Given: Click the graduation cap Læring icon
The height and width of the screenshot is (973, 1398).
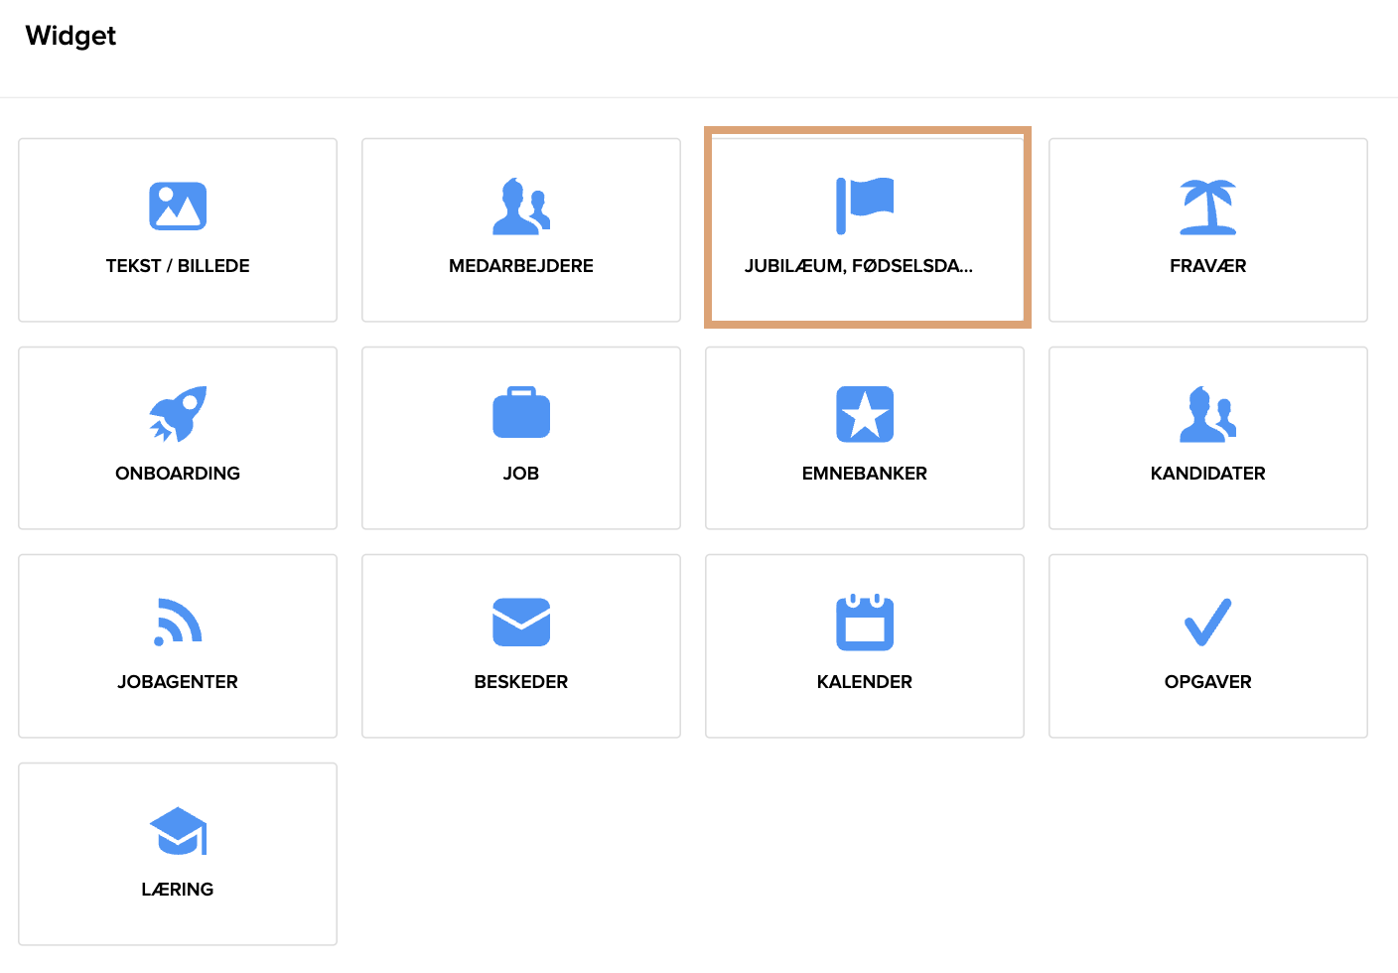Looking at the screenshot, I should (x=178, y=831).
